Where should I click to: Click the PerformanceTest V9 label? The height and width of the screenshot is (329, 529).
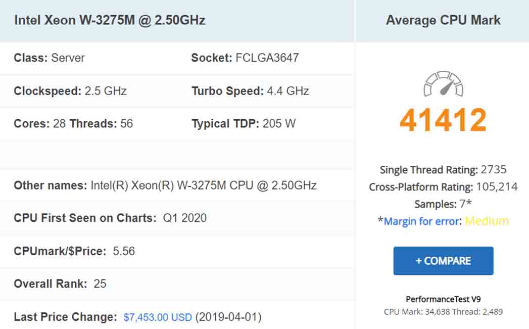443,299
